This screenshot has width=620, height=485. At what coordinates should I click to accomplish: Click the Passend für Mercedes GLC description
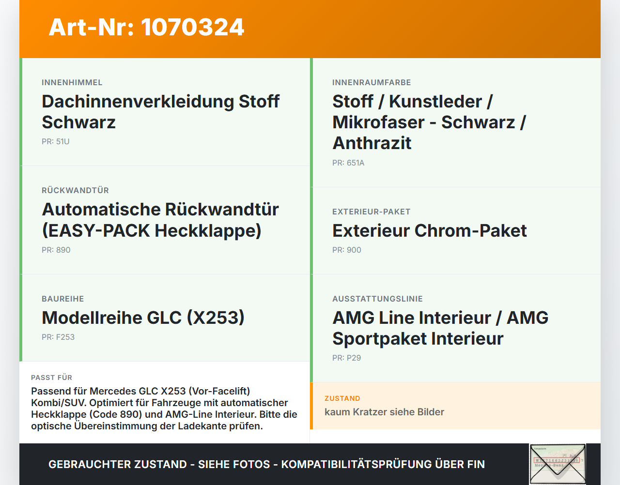point(164,409)
